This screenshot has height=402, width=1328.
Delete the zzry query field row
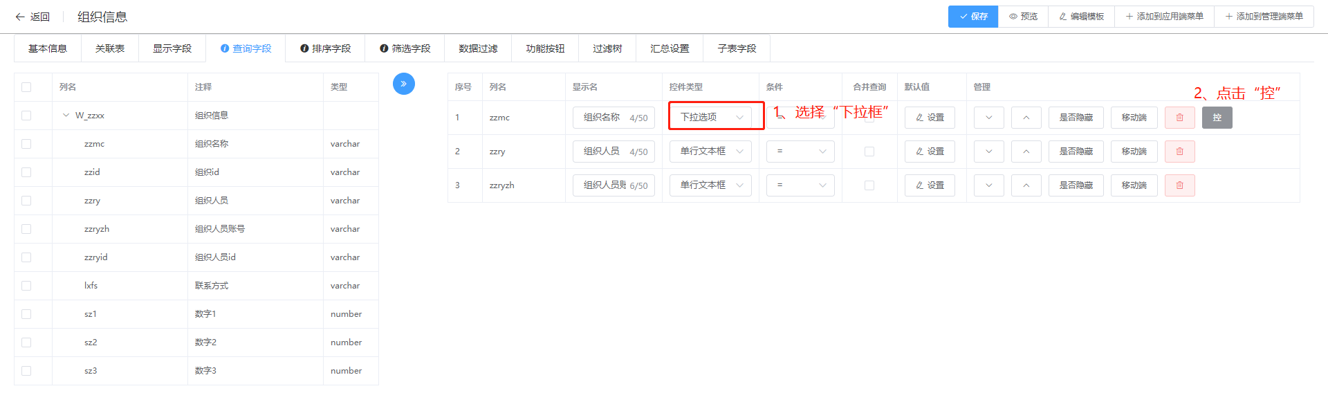click(1180, 152)
